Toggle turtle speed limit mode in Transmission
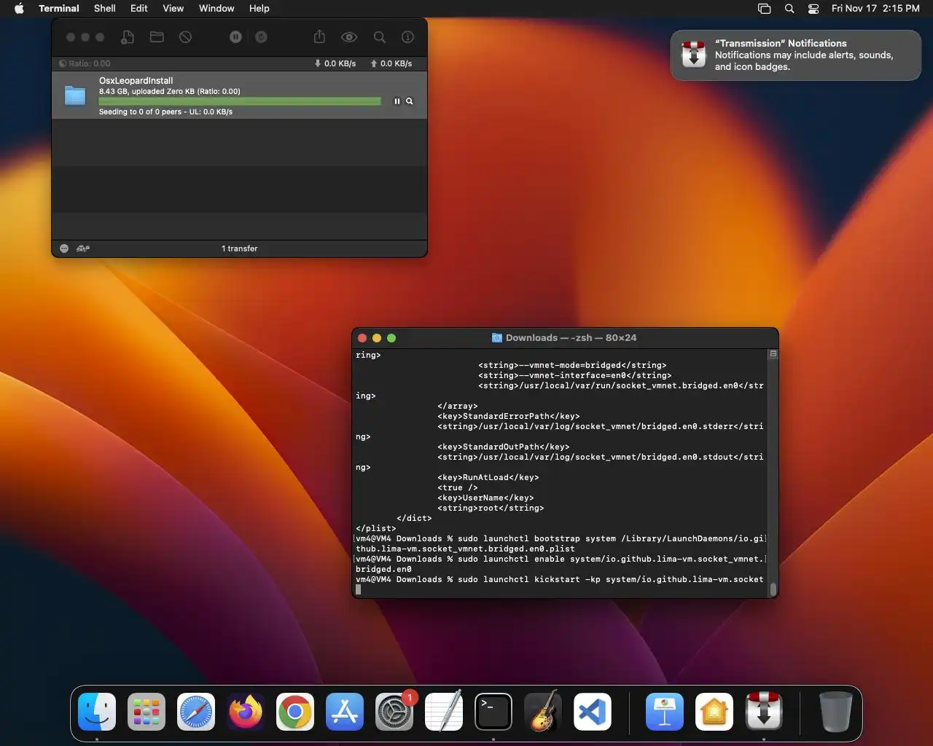Screen dimensions: 933x746 click(83, 248)
